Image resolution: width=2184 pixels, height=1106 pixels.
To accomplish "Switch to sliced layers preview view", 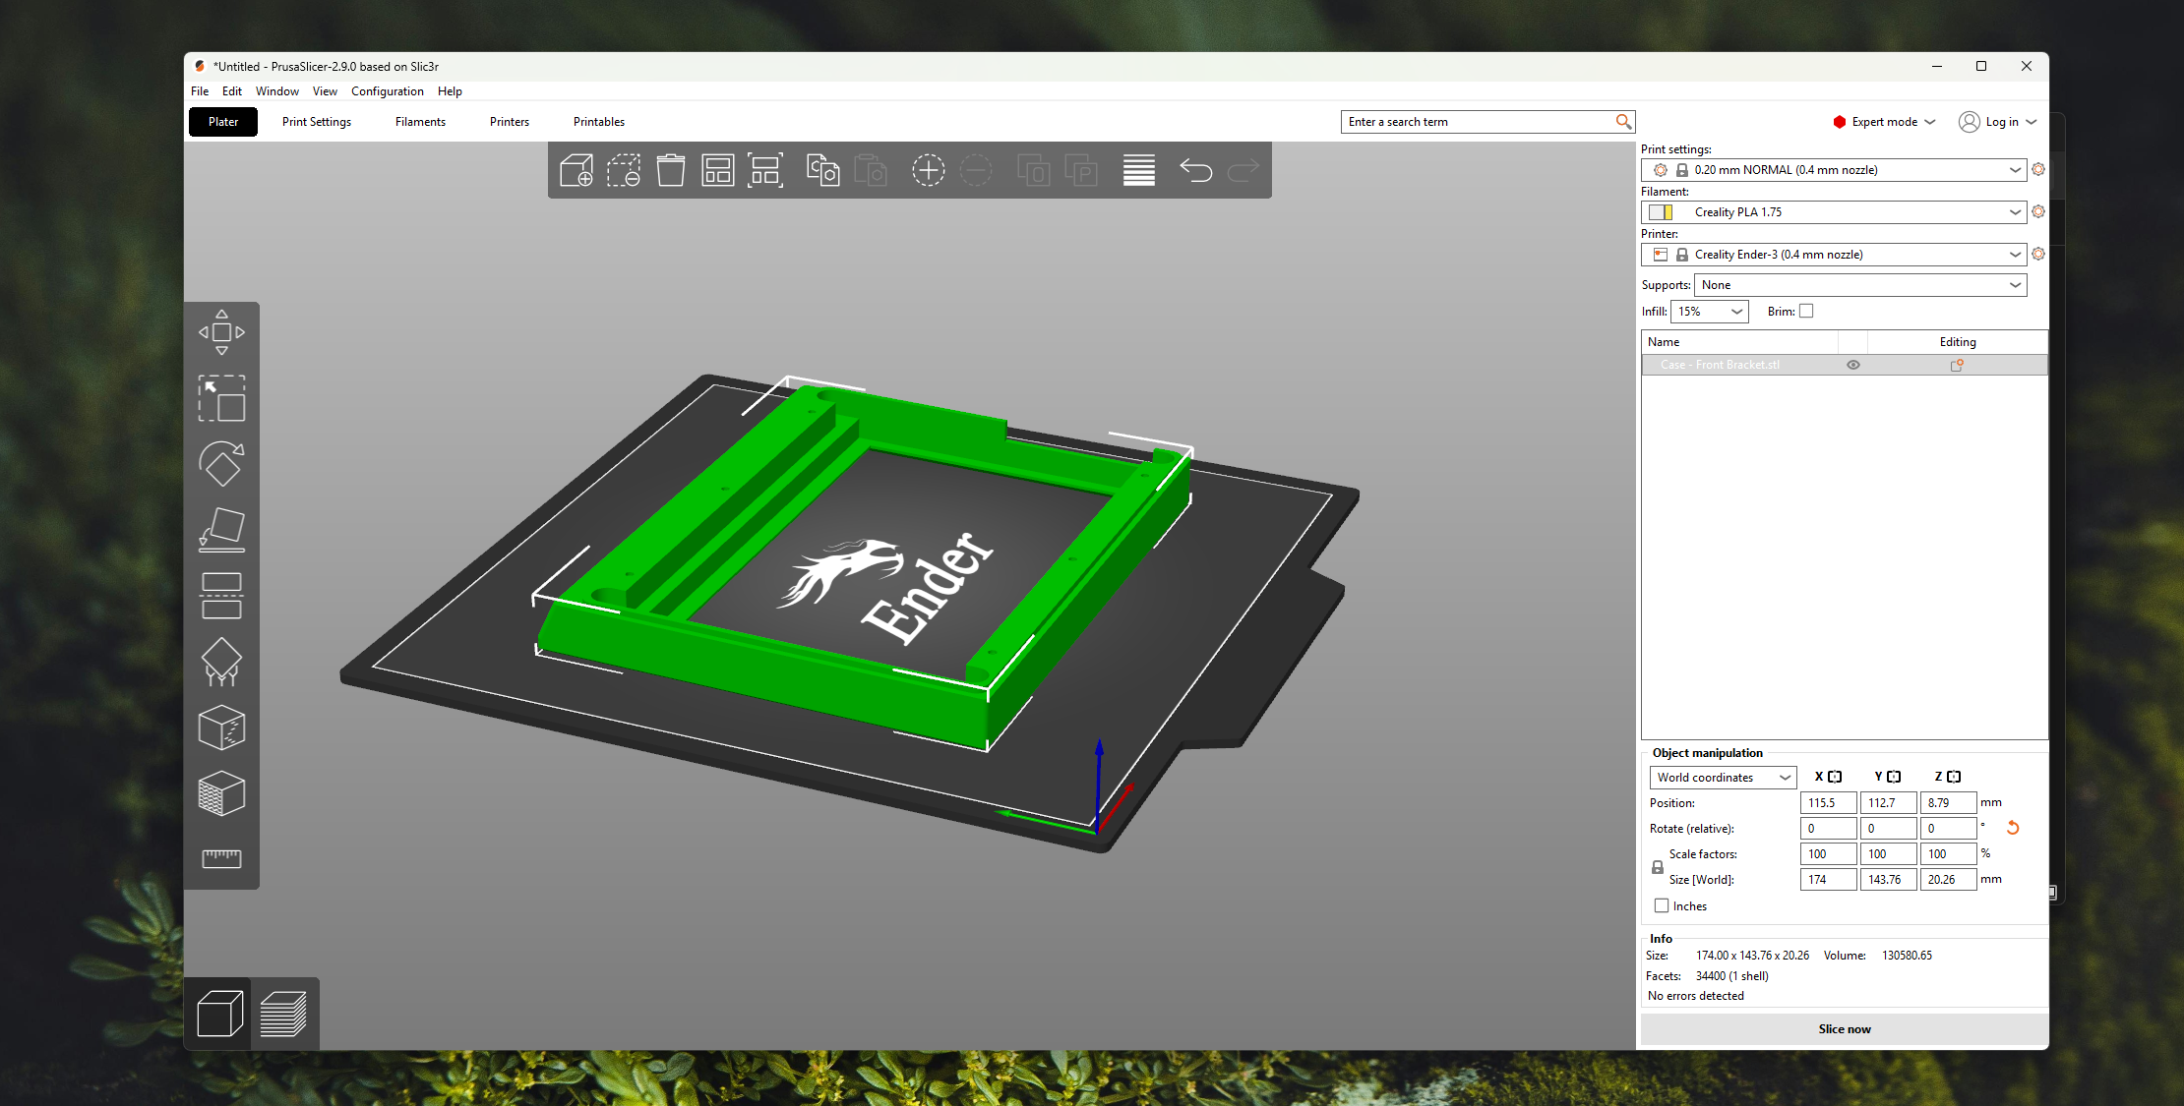I will pyautogui.click(x=283, y=1014).
